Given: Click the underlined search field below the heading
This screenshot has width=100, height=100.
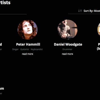Looking at the screenshot, I should 13,12.
